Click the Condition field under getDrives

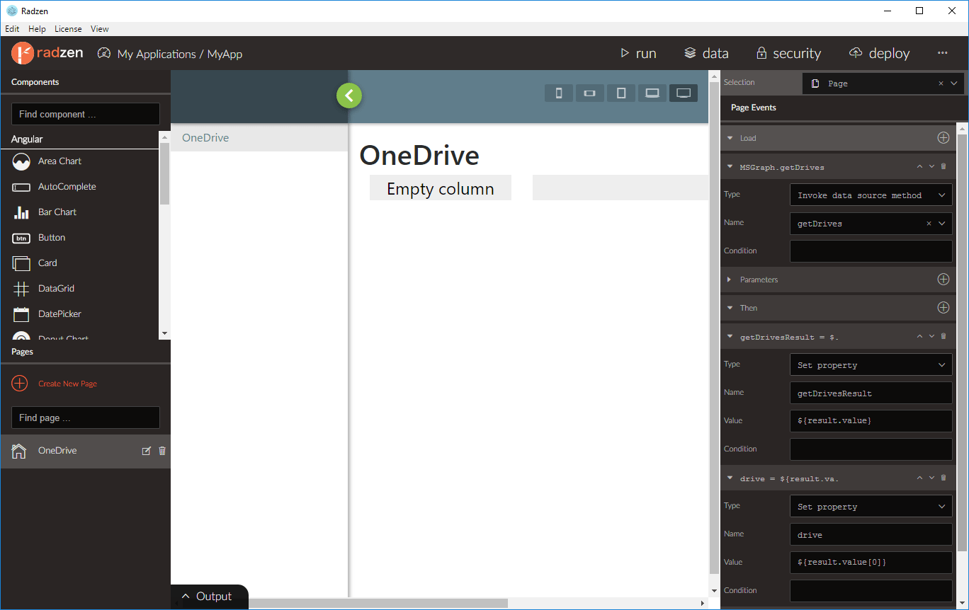[x=871, y=251]
